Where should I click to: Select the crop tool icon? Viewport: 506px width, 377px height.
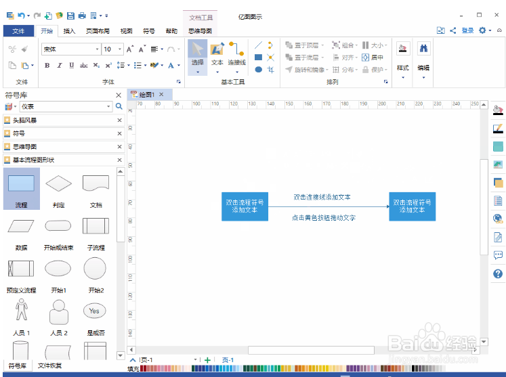(270, 69)
